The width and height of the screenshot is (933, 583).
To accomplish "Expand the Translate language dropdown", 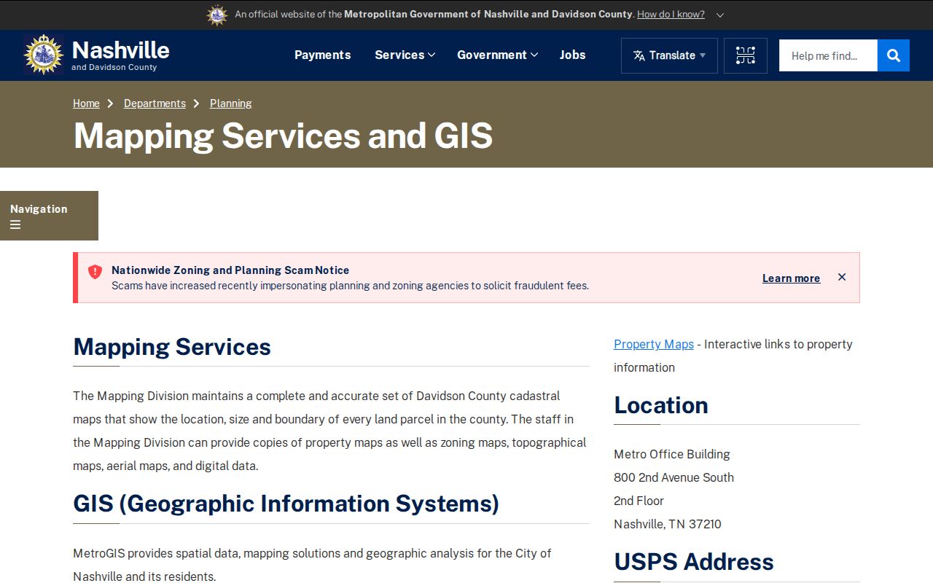I will [669, 55].
